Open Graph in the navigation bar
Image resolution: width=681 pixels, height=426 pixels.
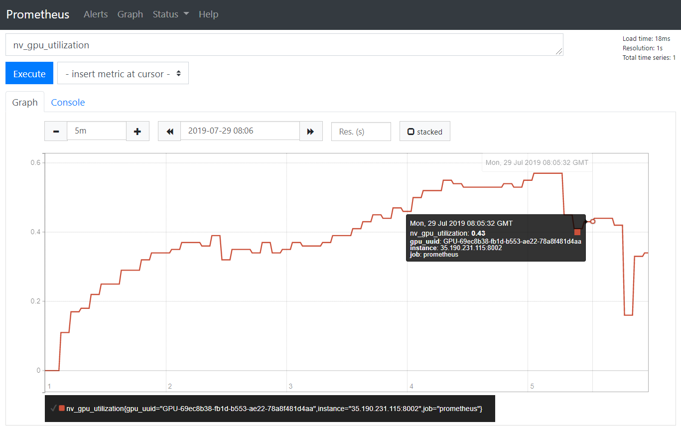pyautogui.click(x=130, y=14)
